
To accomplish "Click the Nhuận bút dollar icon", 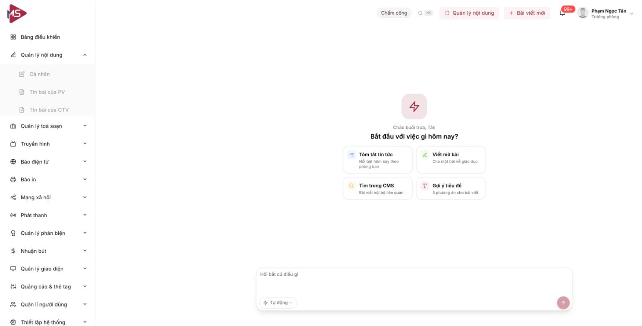I will point(13,251).
